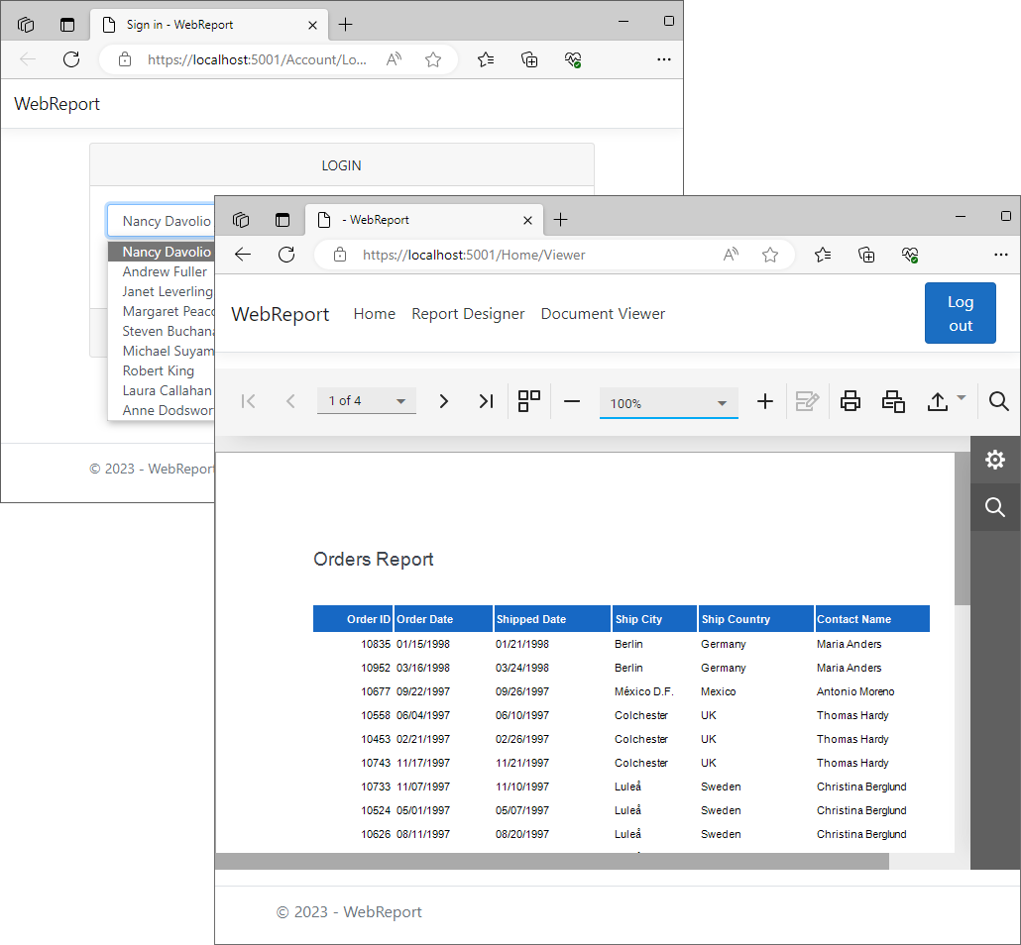This screenshot has height=945, width=1021.
Task: Open workspaces icon in Viewer browser window
Action: tap(241, 220)
